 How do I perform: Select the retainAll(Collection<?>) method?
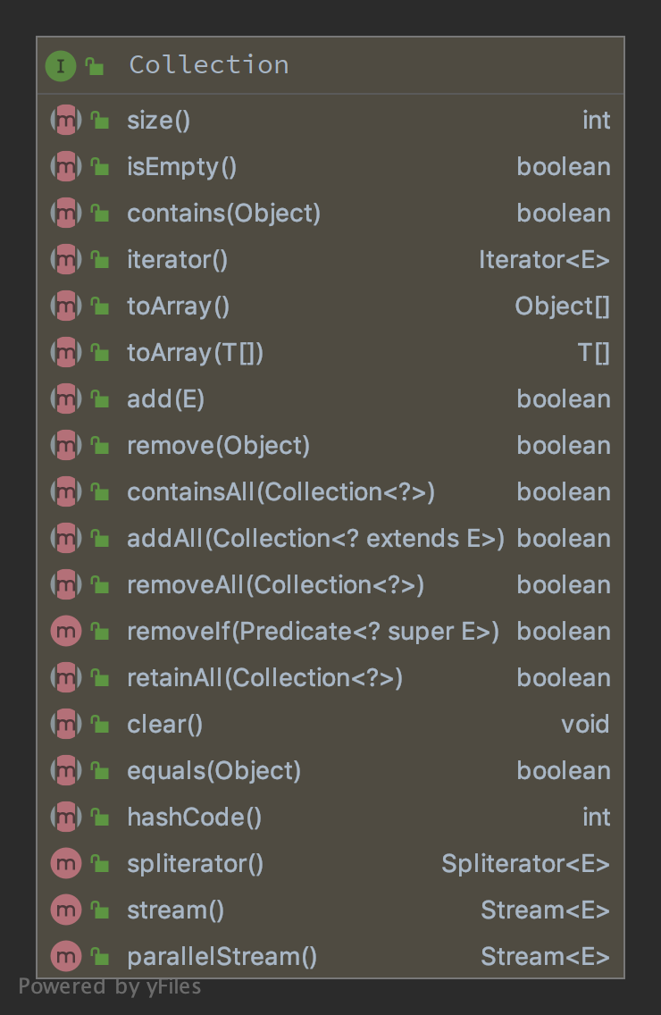tap(264, 678)
